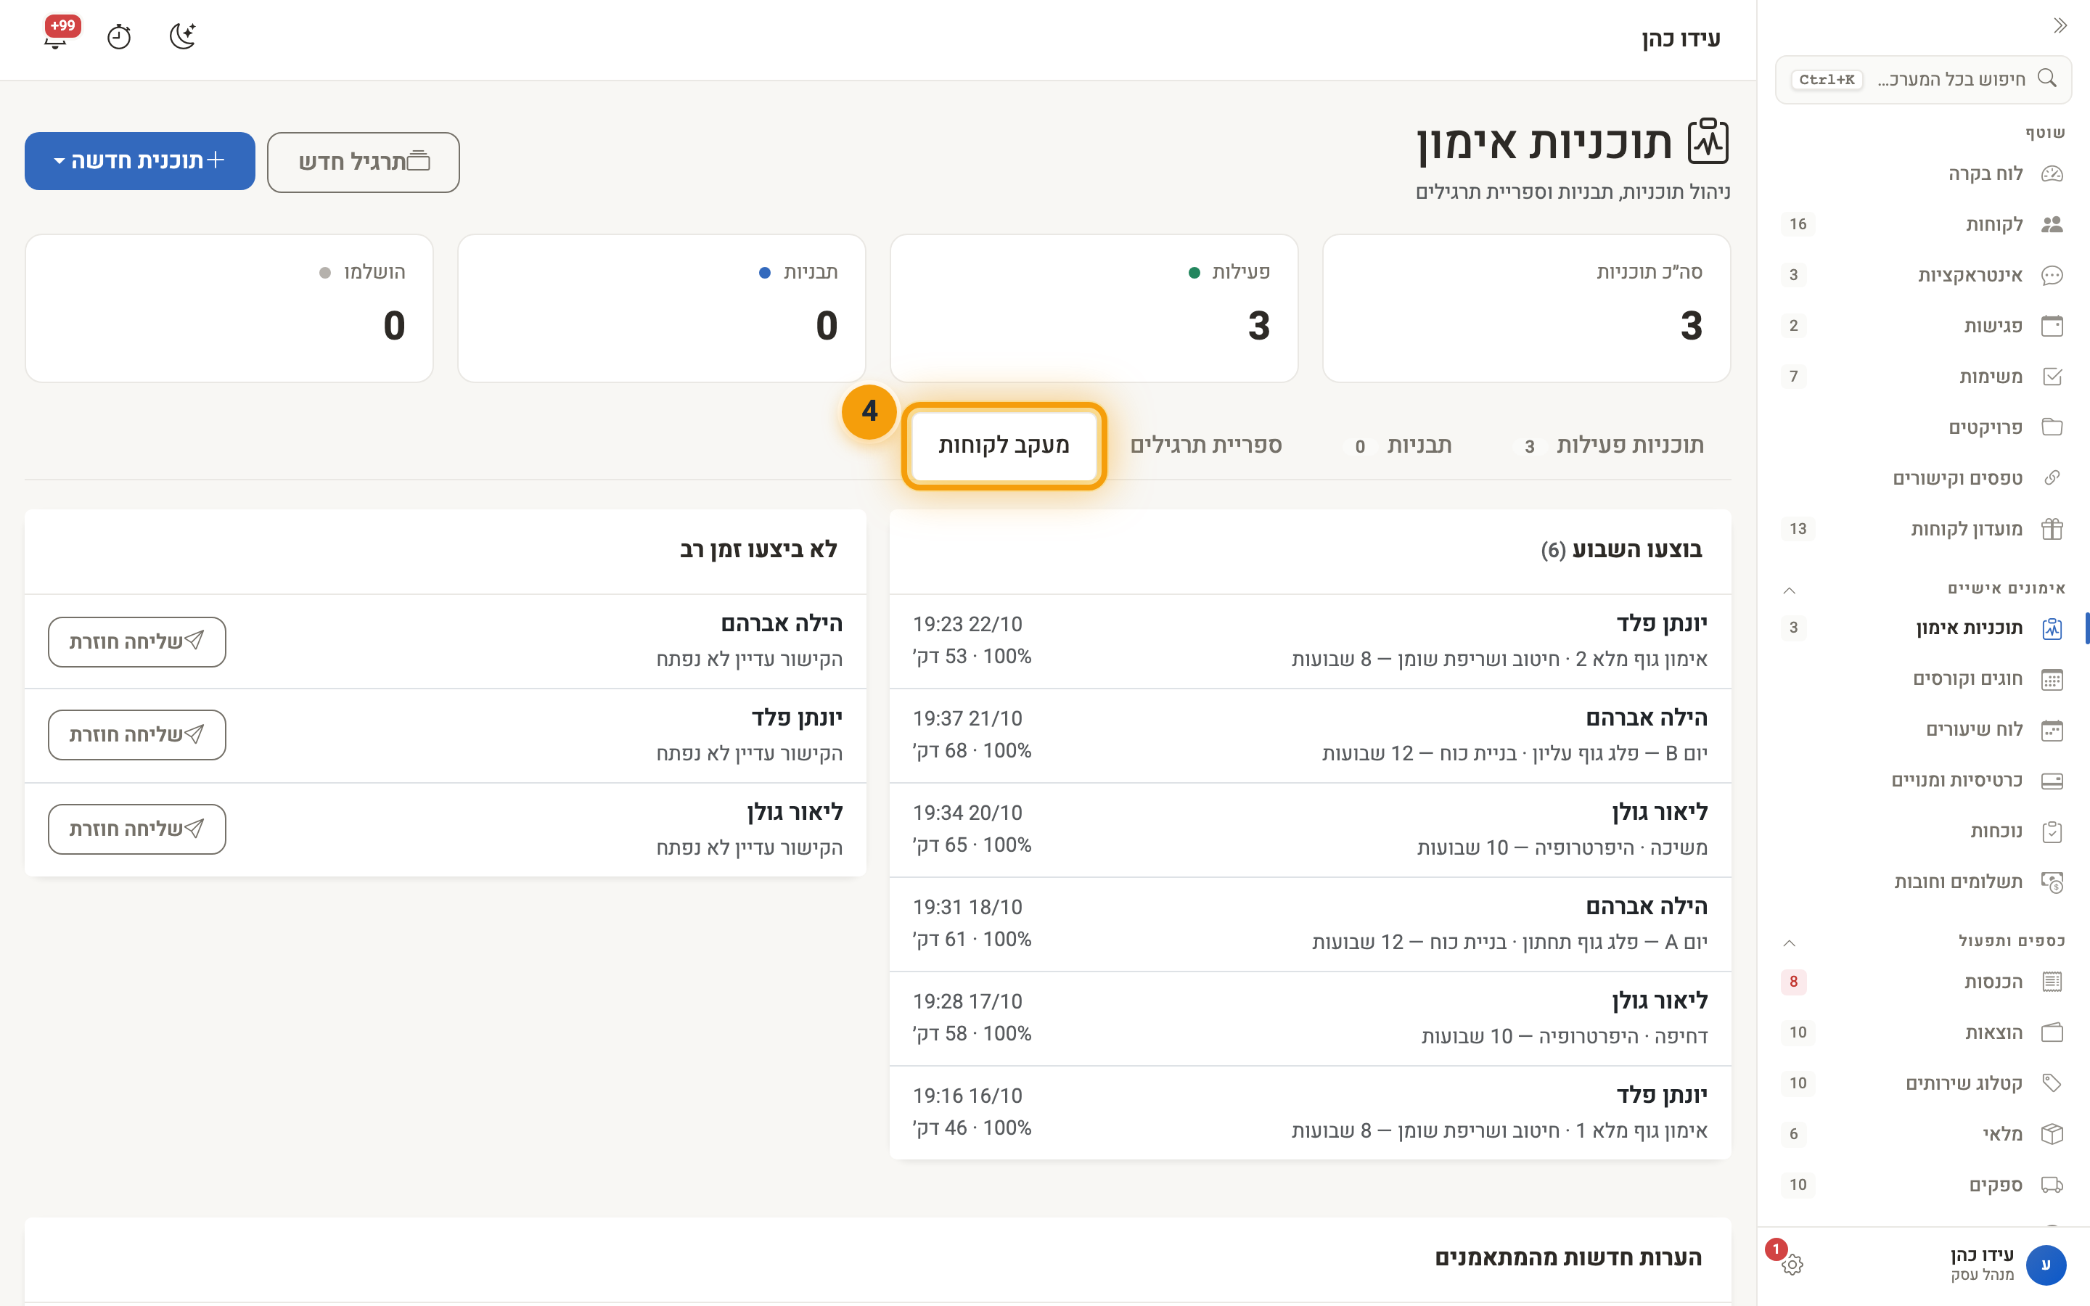Click the פעילות stat card showing 3

tap(1094, 308)
